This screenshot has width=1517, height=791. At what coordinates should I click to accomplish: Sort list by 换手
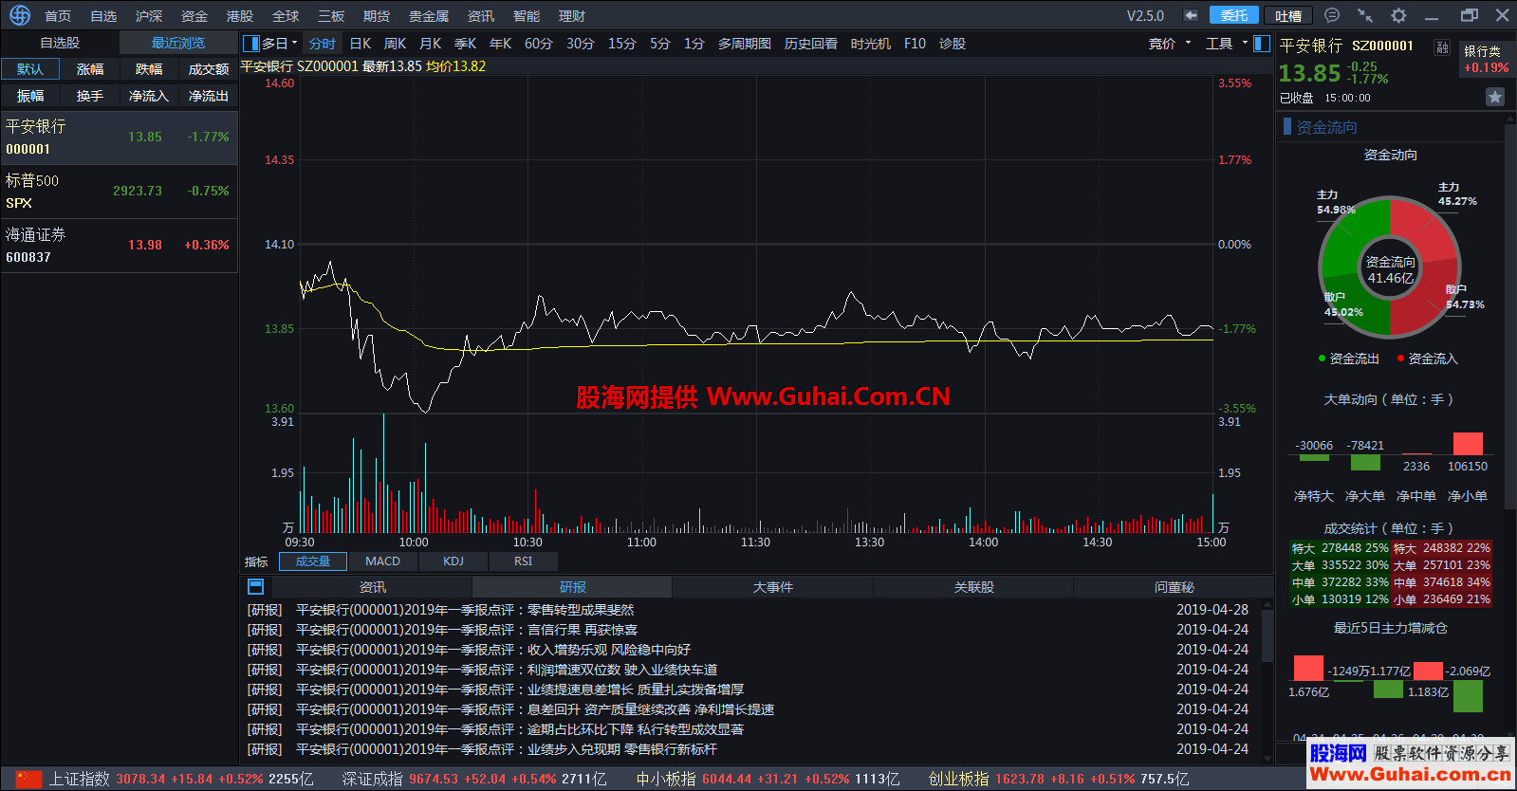90,96
